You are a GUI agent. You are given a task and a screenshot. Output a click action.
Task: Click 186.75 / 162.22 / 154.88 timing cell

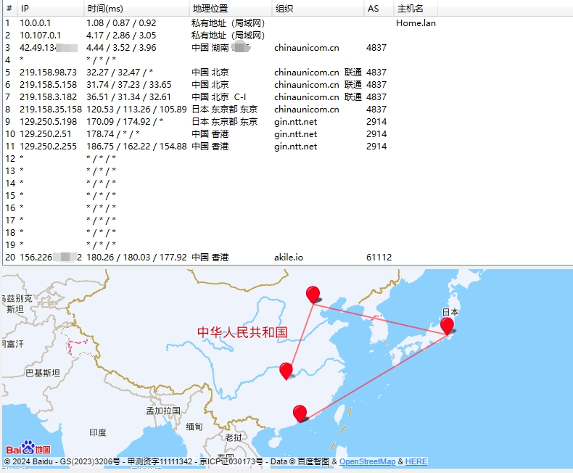[x=136, y=147]
